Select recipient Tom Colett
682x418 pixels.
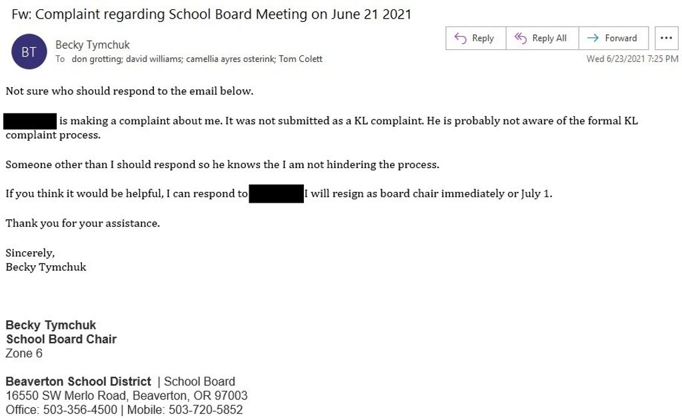(301, 59)
